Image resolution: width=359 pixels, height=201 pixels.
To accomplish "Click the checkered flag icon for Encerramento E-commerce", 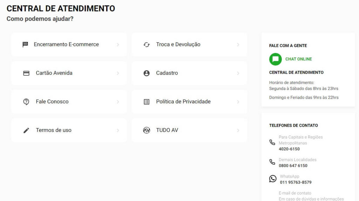I will click(25, 45).
